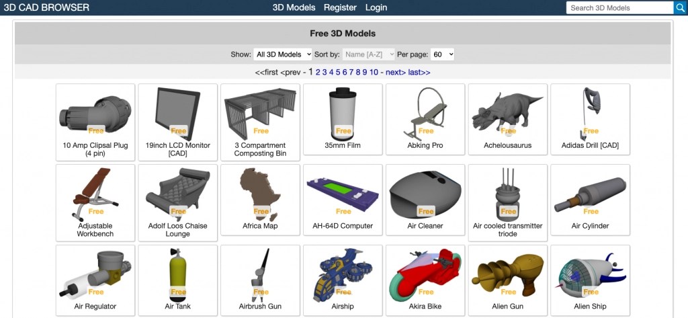The image size is (688, 318).
Task: Open the Africa Map model image
Action: 260,193
